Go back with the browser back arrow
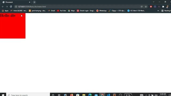 pos(3,7)
